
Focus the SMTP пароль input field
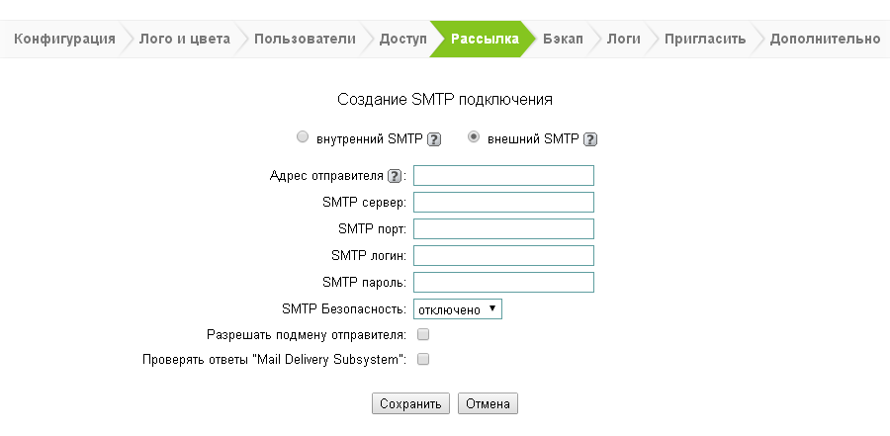503,283
